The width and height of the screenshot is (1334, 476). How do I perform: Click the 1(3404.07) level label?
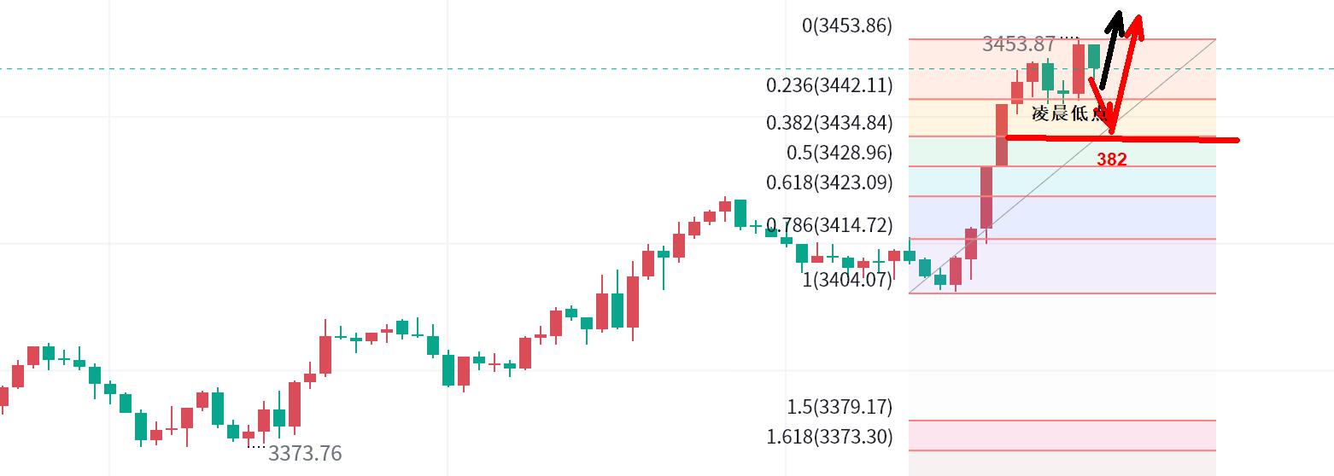[846, 279]
